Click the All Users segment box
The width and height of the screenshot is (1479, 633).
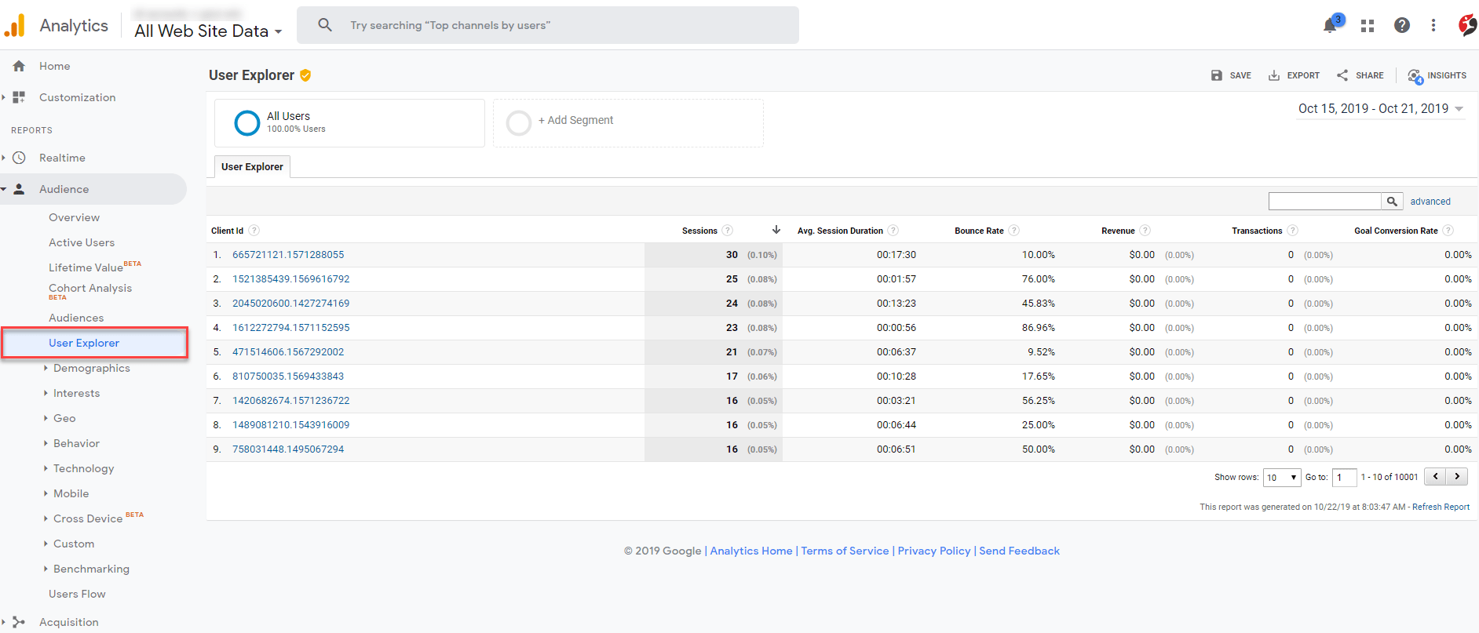point(349,123)
